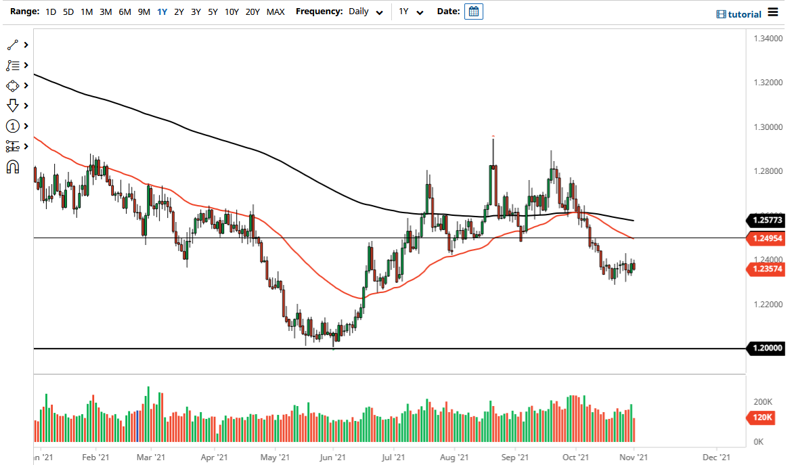Choose the arrow annotation tool

point(12,106)
